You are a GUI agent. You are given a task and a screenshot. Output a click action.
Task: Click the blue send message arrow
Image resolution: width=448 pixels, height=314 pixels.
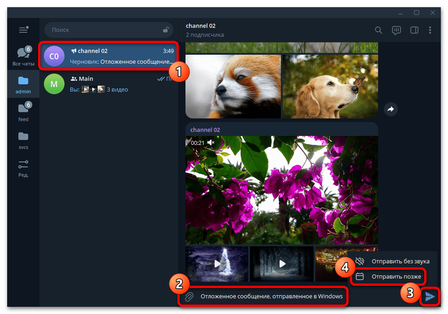tap(430, 297)
